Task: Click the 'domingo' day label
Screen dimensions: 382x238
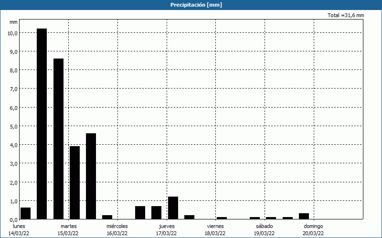Action: click(x=314, y=227)
